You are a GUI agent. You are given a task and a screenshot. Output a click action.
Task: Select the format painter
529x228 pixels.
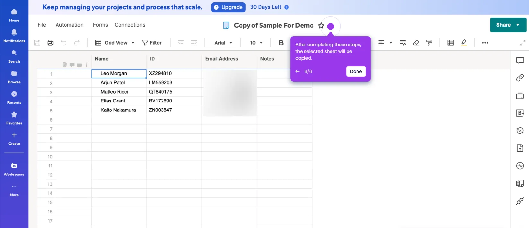coord(429,43)
